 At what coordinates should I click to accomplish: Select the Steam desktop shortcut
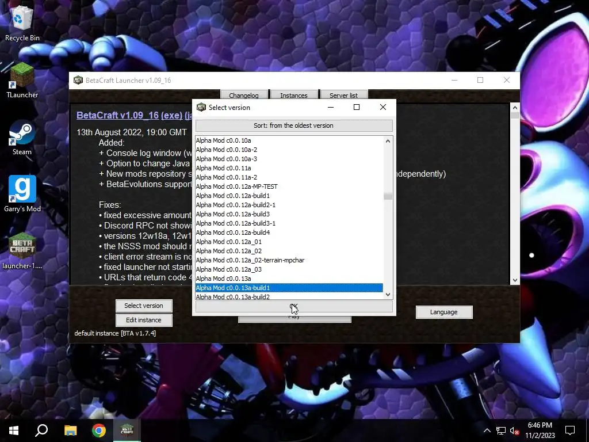coord(22,138)
